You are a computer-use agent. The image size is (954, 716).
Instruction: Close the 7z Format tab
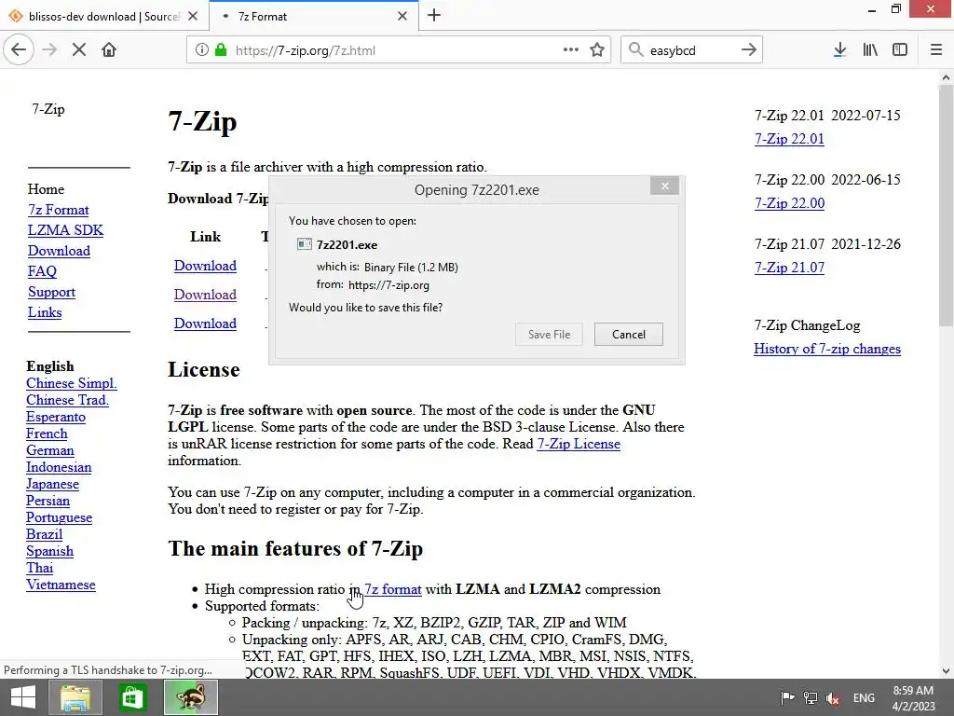pos(402,17)
